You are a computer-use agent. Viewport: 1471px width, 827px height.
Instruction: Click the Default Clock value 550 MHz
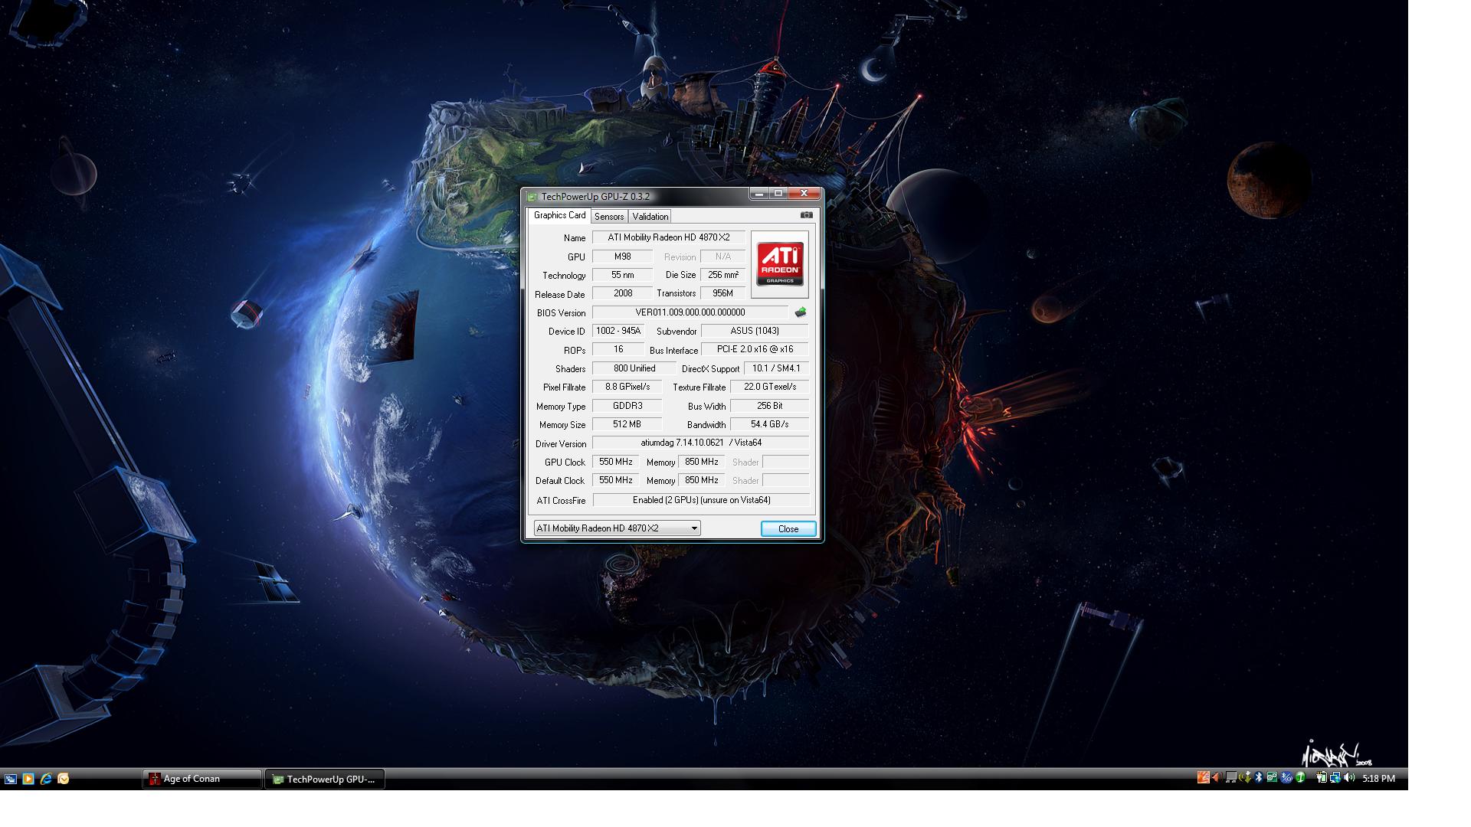click(x=616, y=480)
